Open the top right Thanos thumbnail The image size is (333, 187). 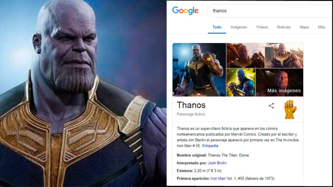coord(284,55)
